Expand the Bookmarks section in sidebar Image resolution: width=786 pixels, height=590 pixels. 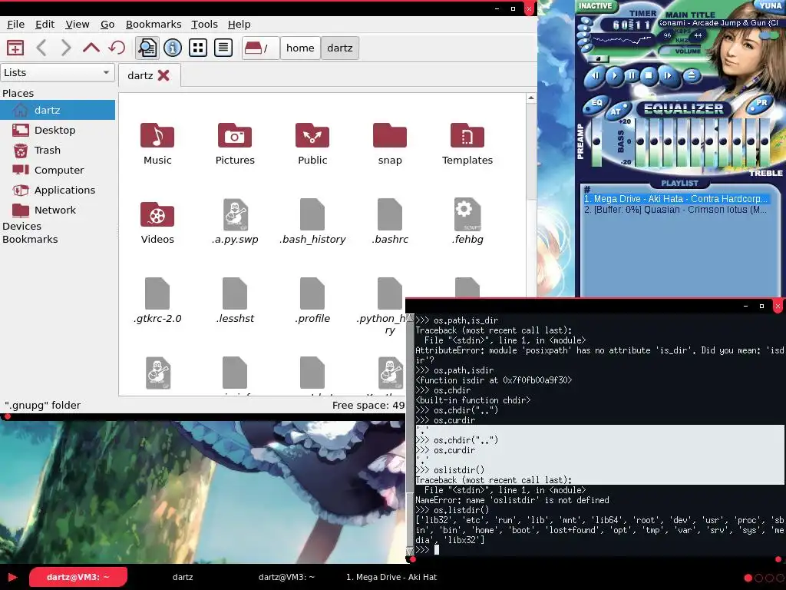[x=30, y=240]
